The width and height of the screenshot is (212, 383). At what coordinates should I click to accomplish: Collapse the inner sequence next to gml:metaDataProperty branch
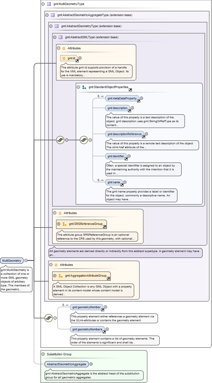pos(90,140)
